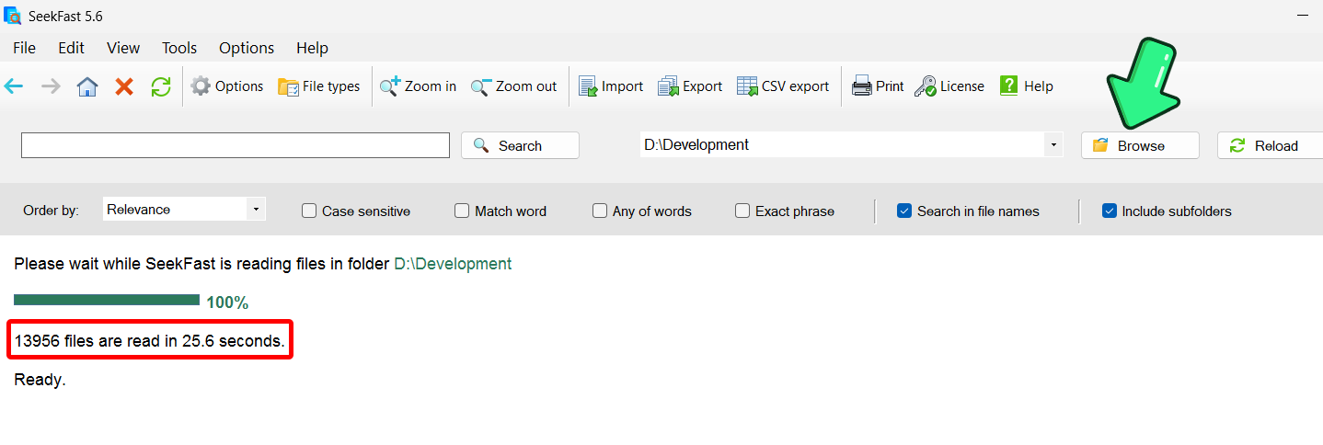The height and width of the screenshot is (445, 1323).
Task: Stop with the red X icon
Action: (124, 86)
